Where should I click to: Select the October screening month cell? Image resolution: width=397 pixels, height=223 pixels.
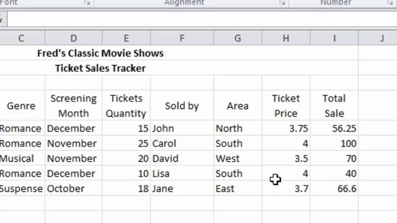pyautogui.click(x=74, y=188)
